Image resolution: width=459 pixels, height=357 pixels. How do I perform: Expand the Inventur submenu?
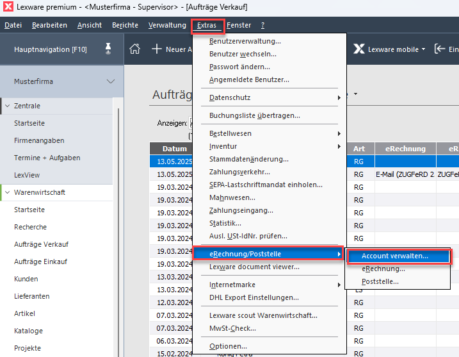click(x=339, y=146)
